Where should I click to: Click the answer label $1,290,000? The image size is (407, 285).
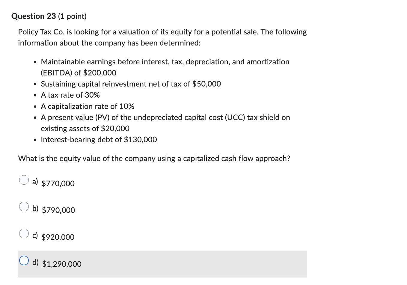(x=62, y=264)
